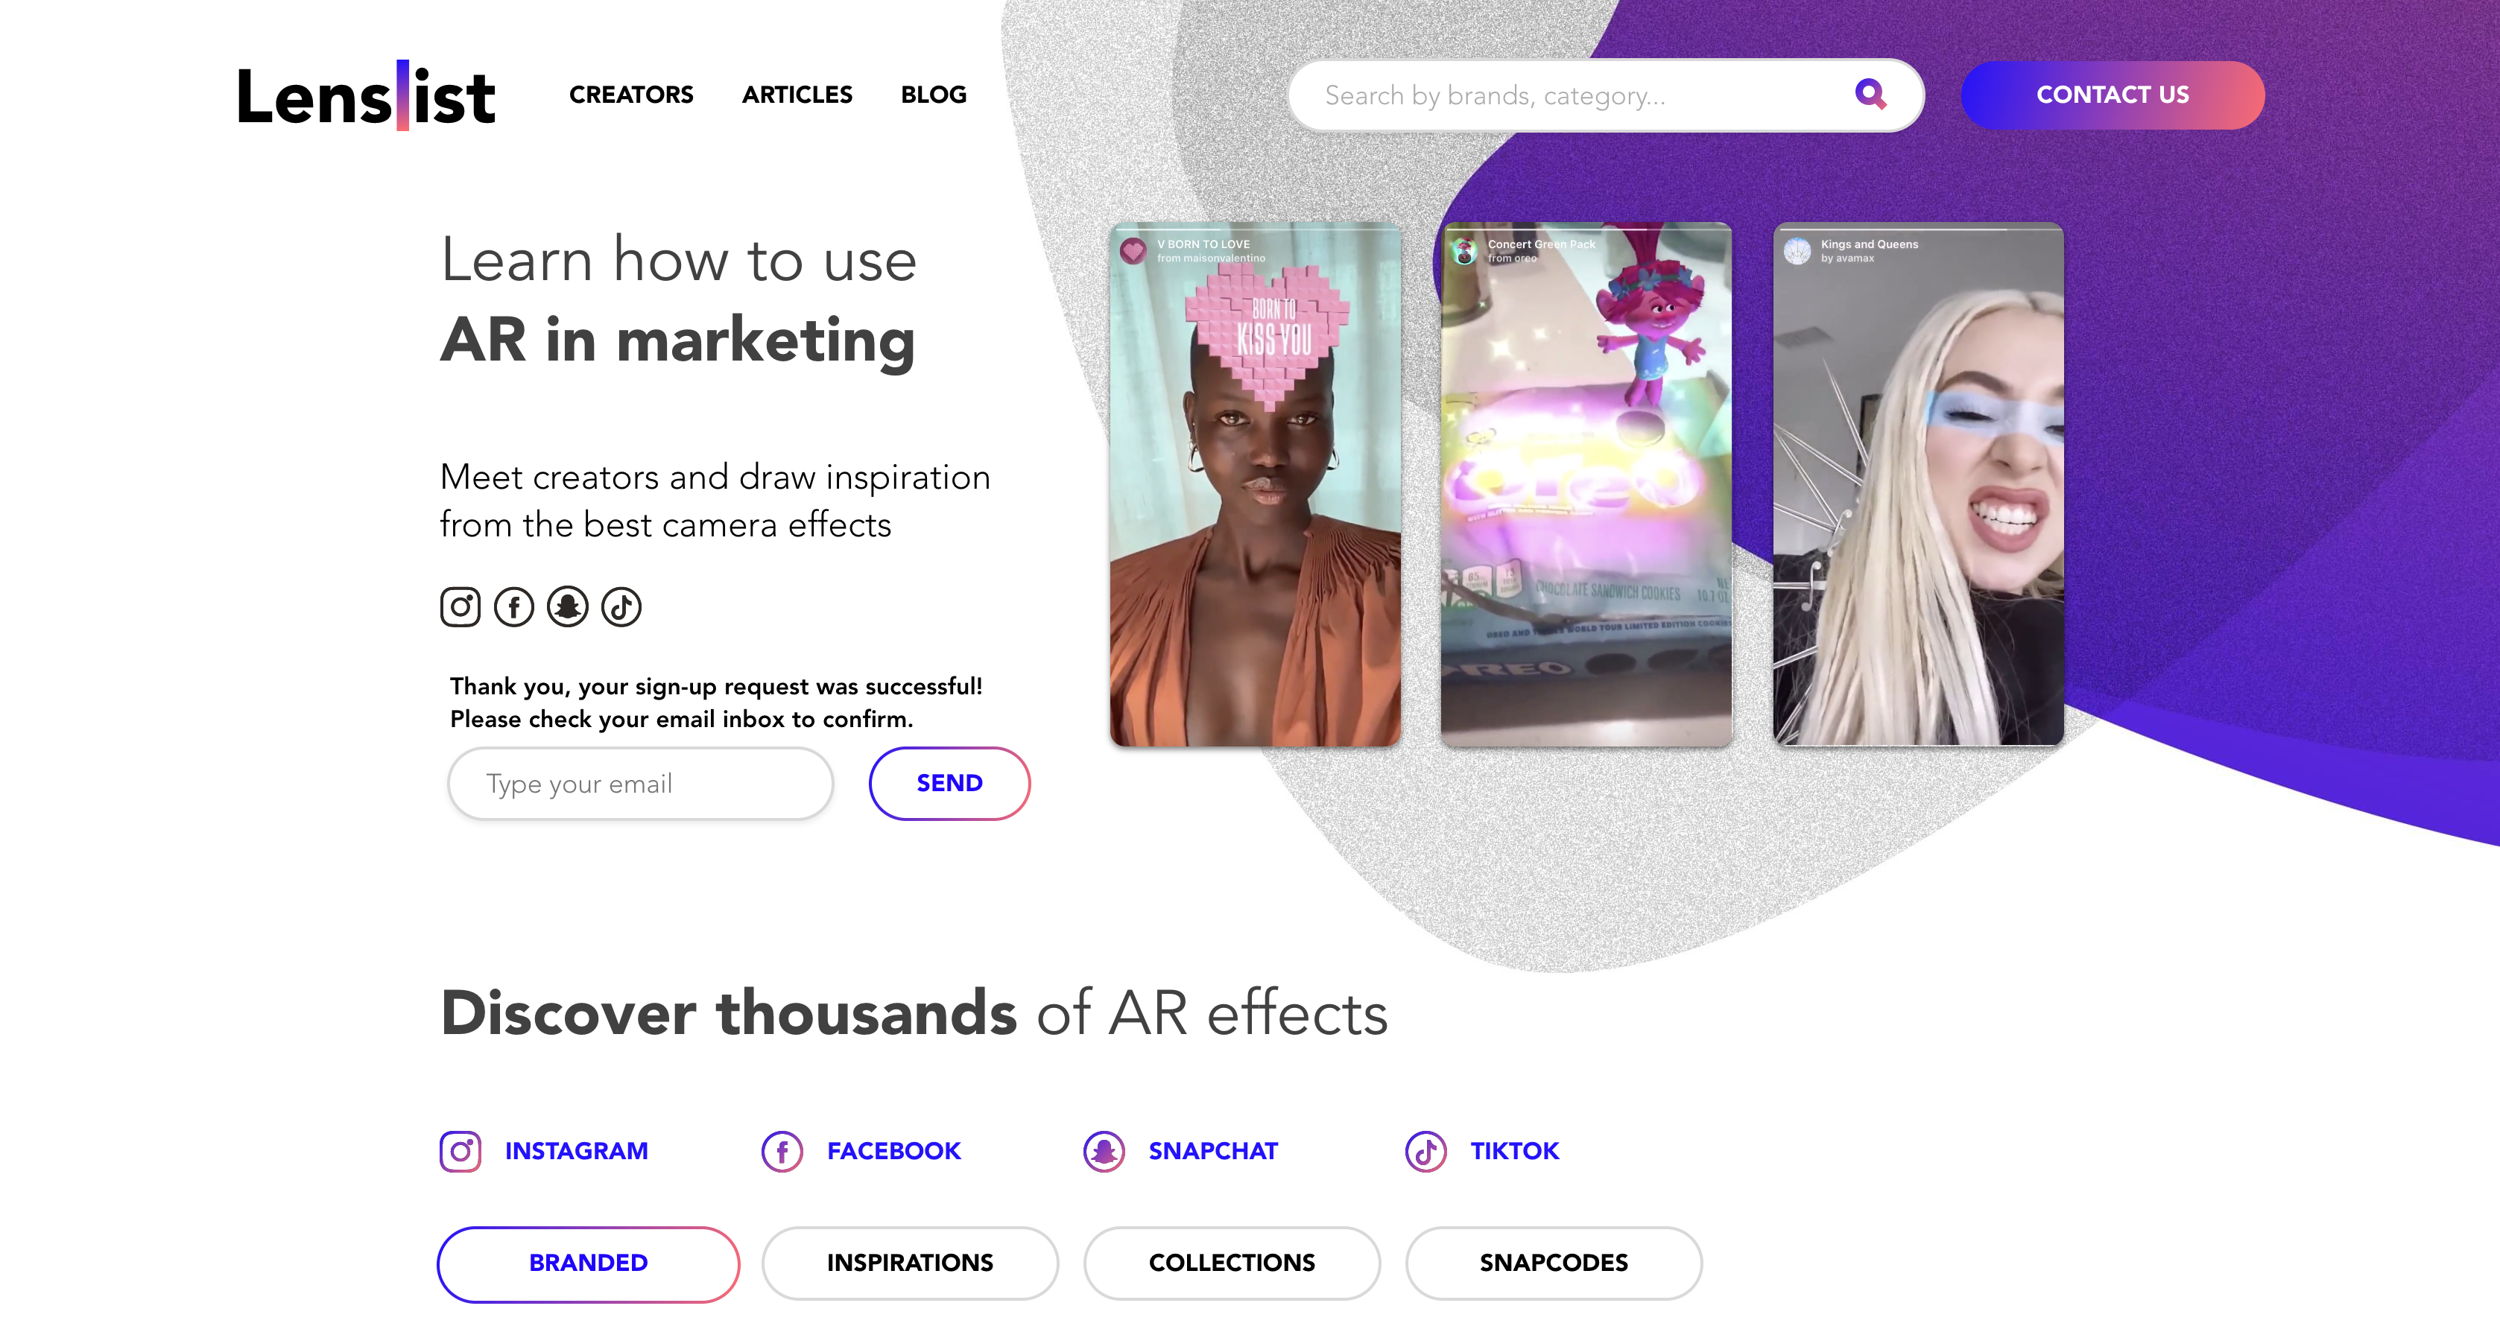Viewport: 2500px width, 1338px height.
Task: Open TikTok icon below hero text
Action: (x=621, y=607)
